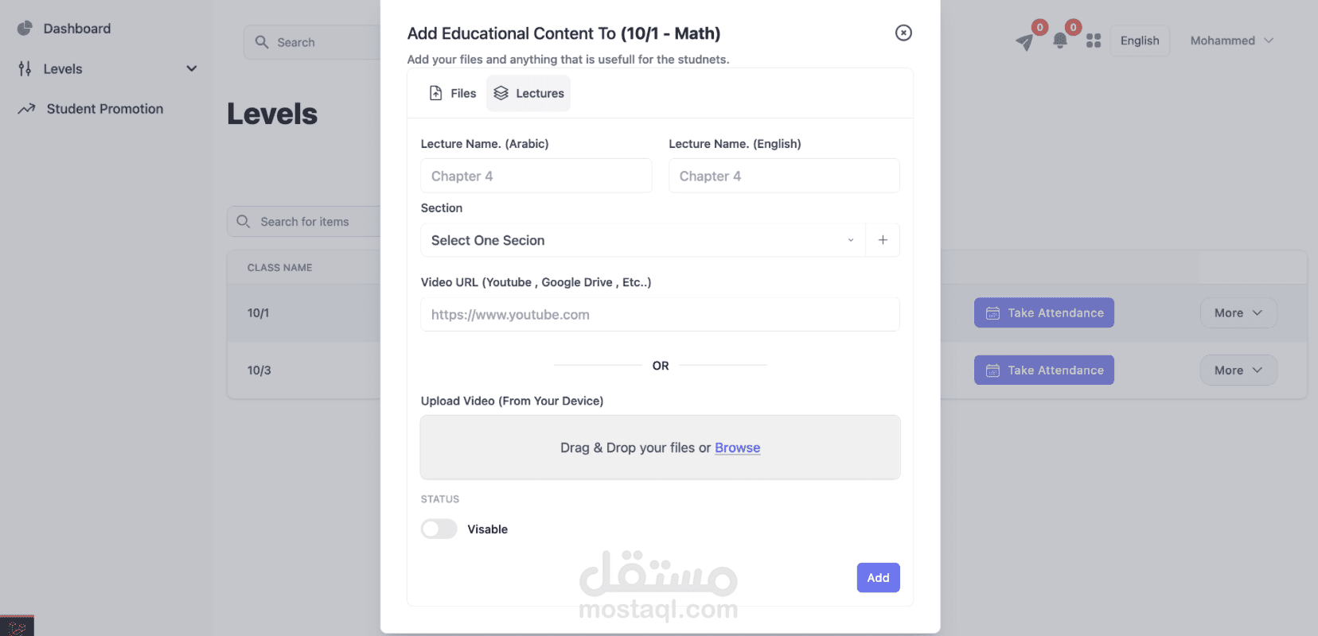1318x636 pixels.
Task: Open the apps grid icon
Action: click(x=1094, y=41)
